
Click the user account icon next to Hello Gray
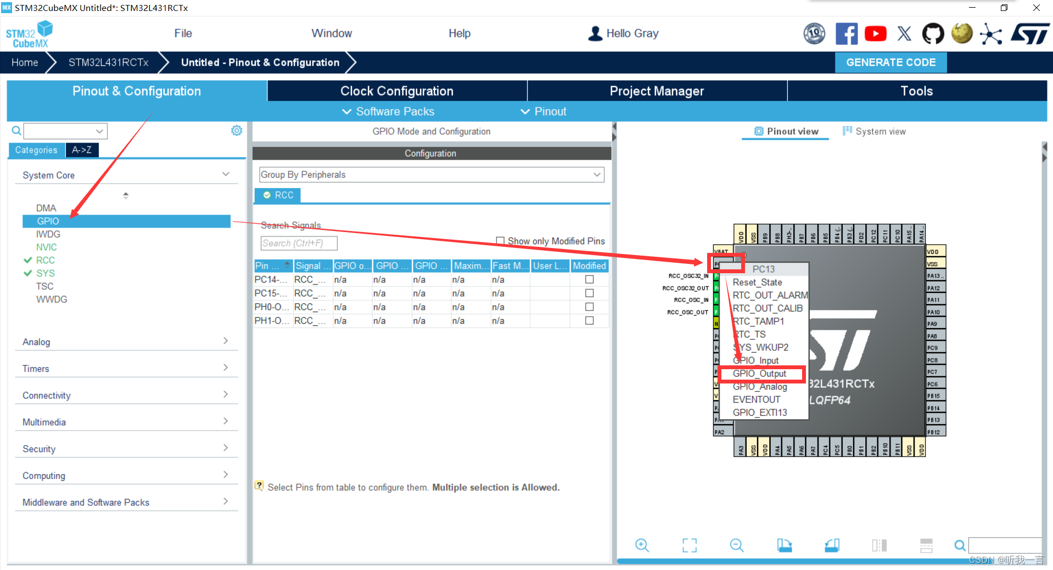595,33
